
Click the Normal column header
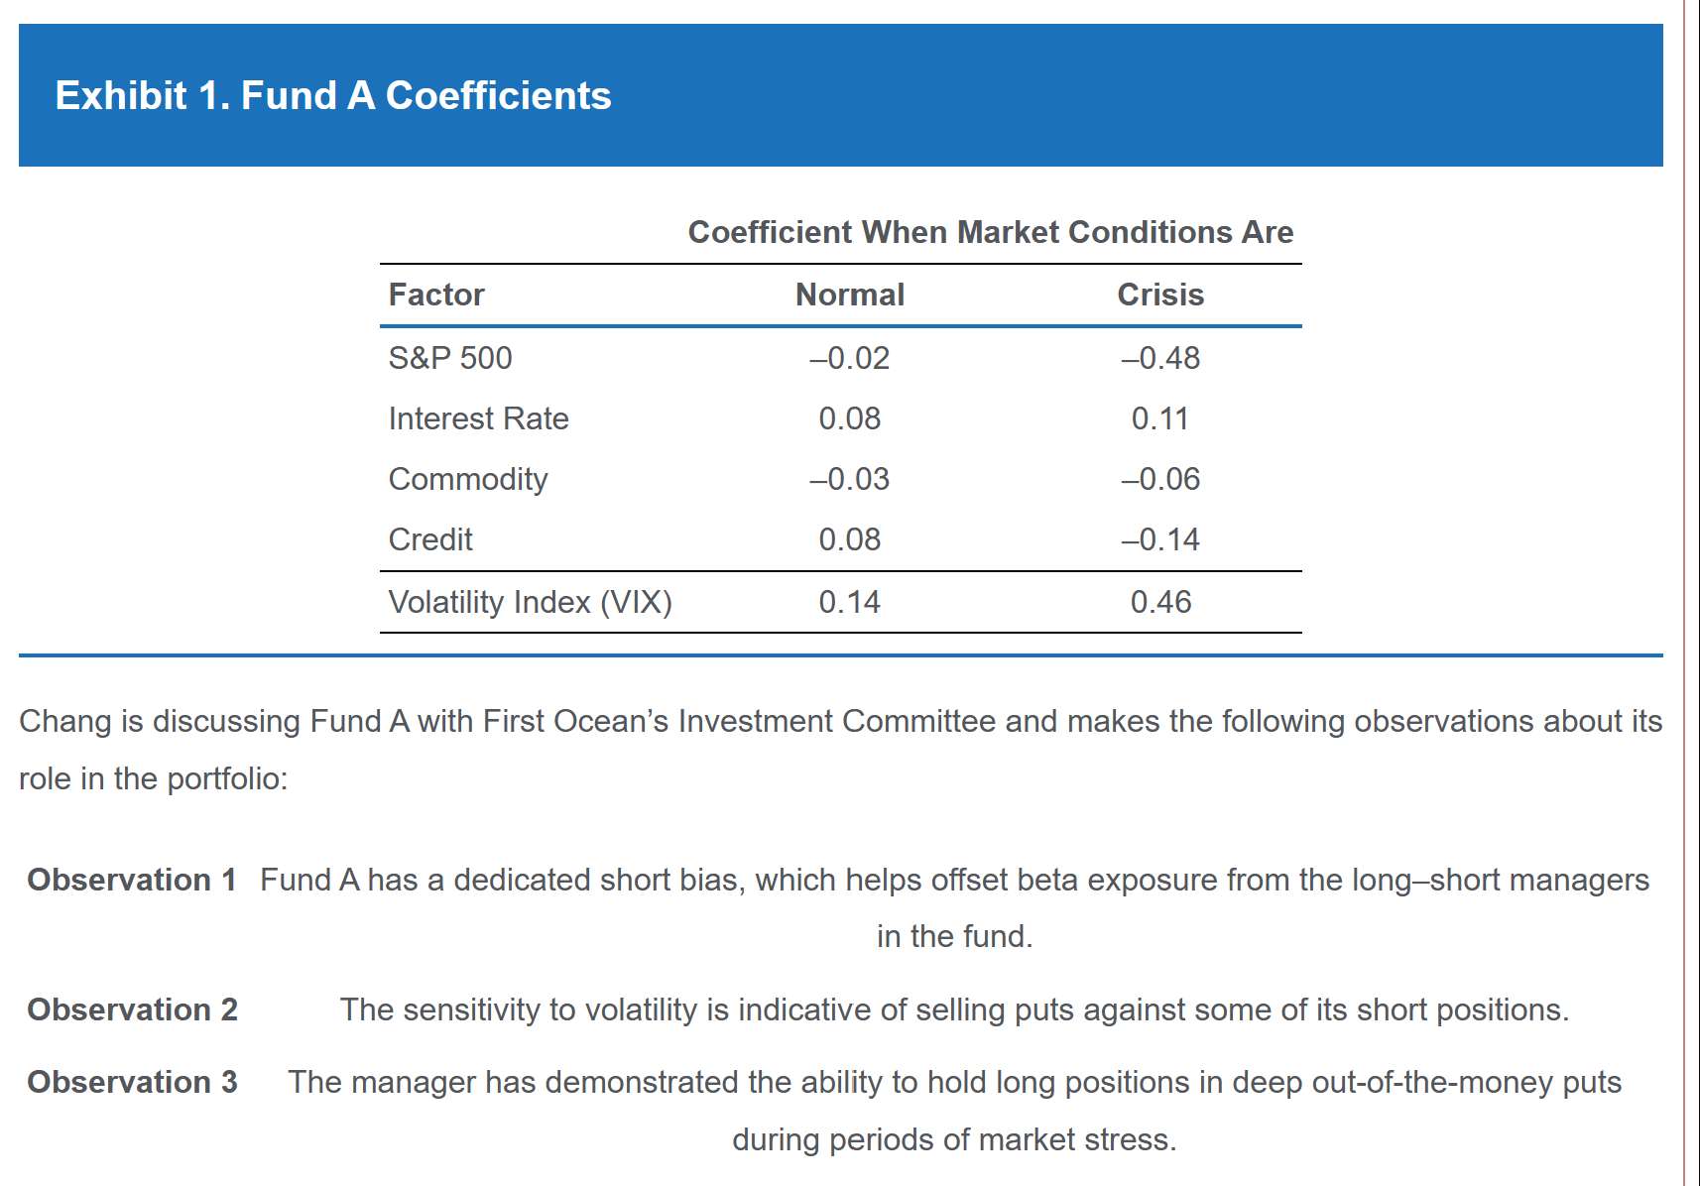click(850, 295)
